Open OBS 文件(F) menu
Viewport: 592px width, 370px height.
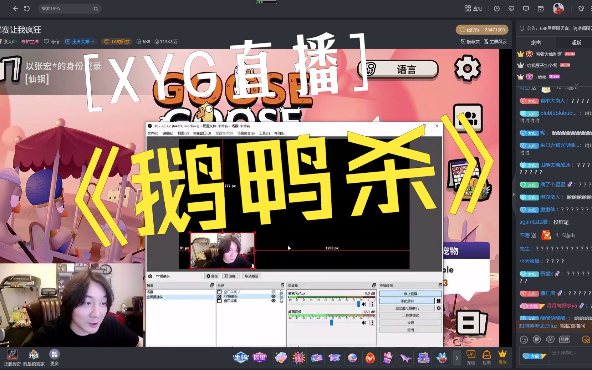click(x=153, y=133)
